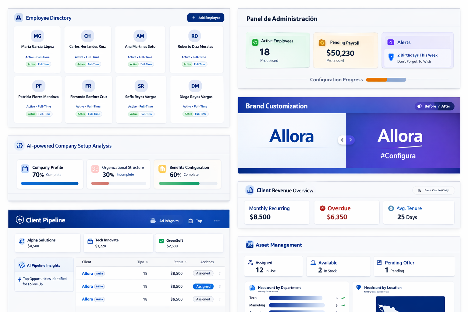468x312 pixels.
Task: Click the Asset Management icon
Action: 250,244
